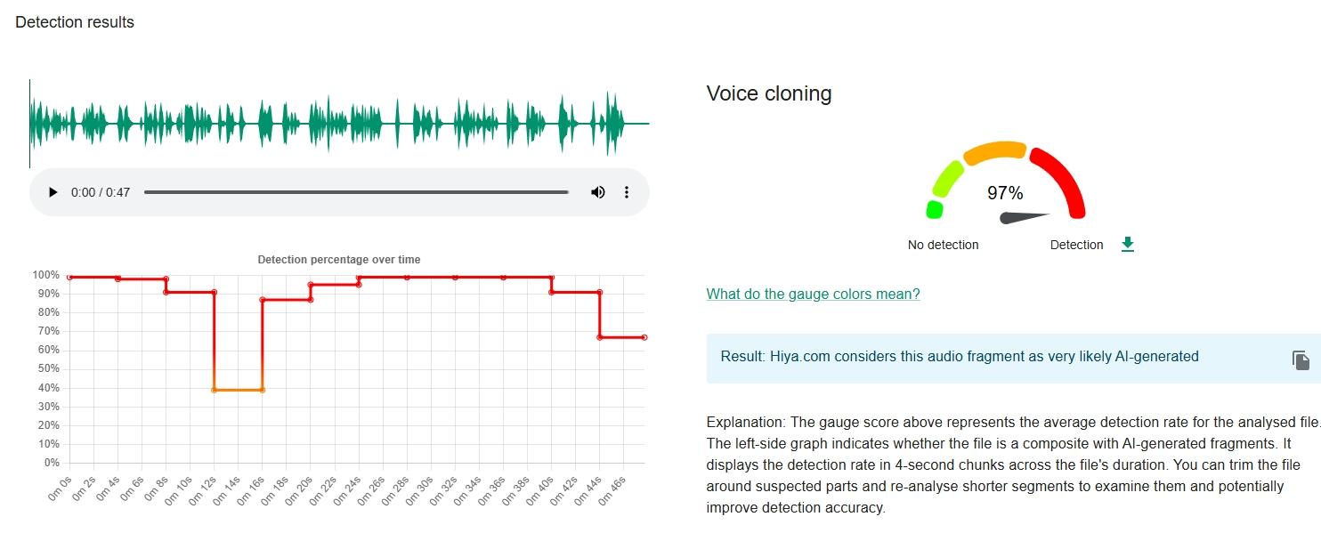Click the orange segment of the gauge
This screenshot has width=1321, height=533.
(x=995, y=152)
